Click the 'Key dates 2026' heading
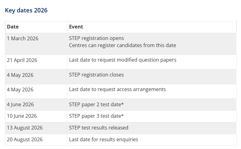The image size is (241, 149). [26, 10]
